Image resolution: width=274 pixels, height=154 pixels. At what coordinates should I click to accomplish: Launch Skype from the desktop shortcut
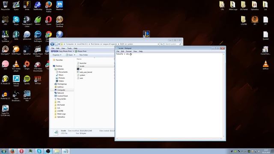pos(16,21)
